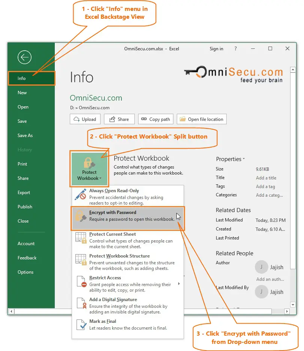The image size is (304, 351).
Task: Choose Encrypt with Password option
Action: (x=128, y=218)
